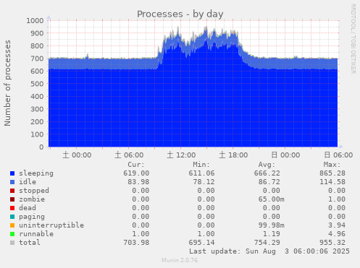Click the 700 y-axis tick label
360x268 pixels.
pos(37,59)
